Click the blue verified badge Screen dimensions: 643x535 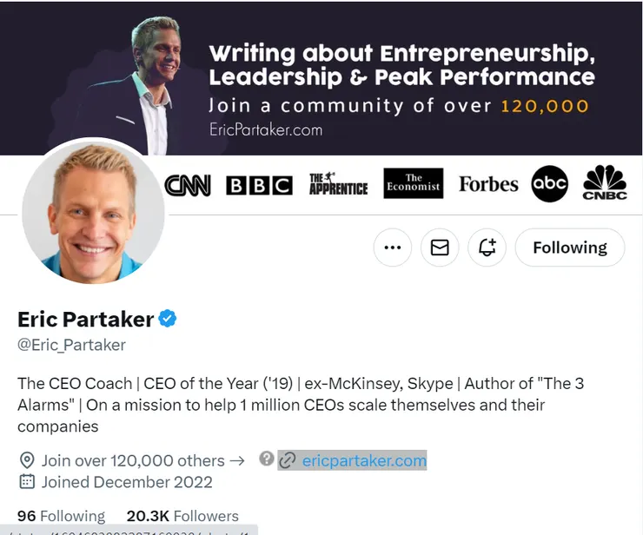tap(168, 319)
